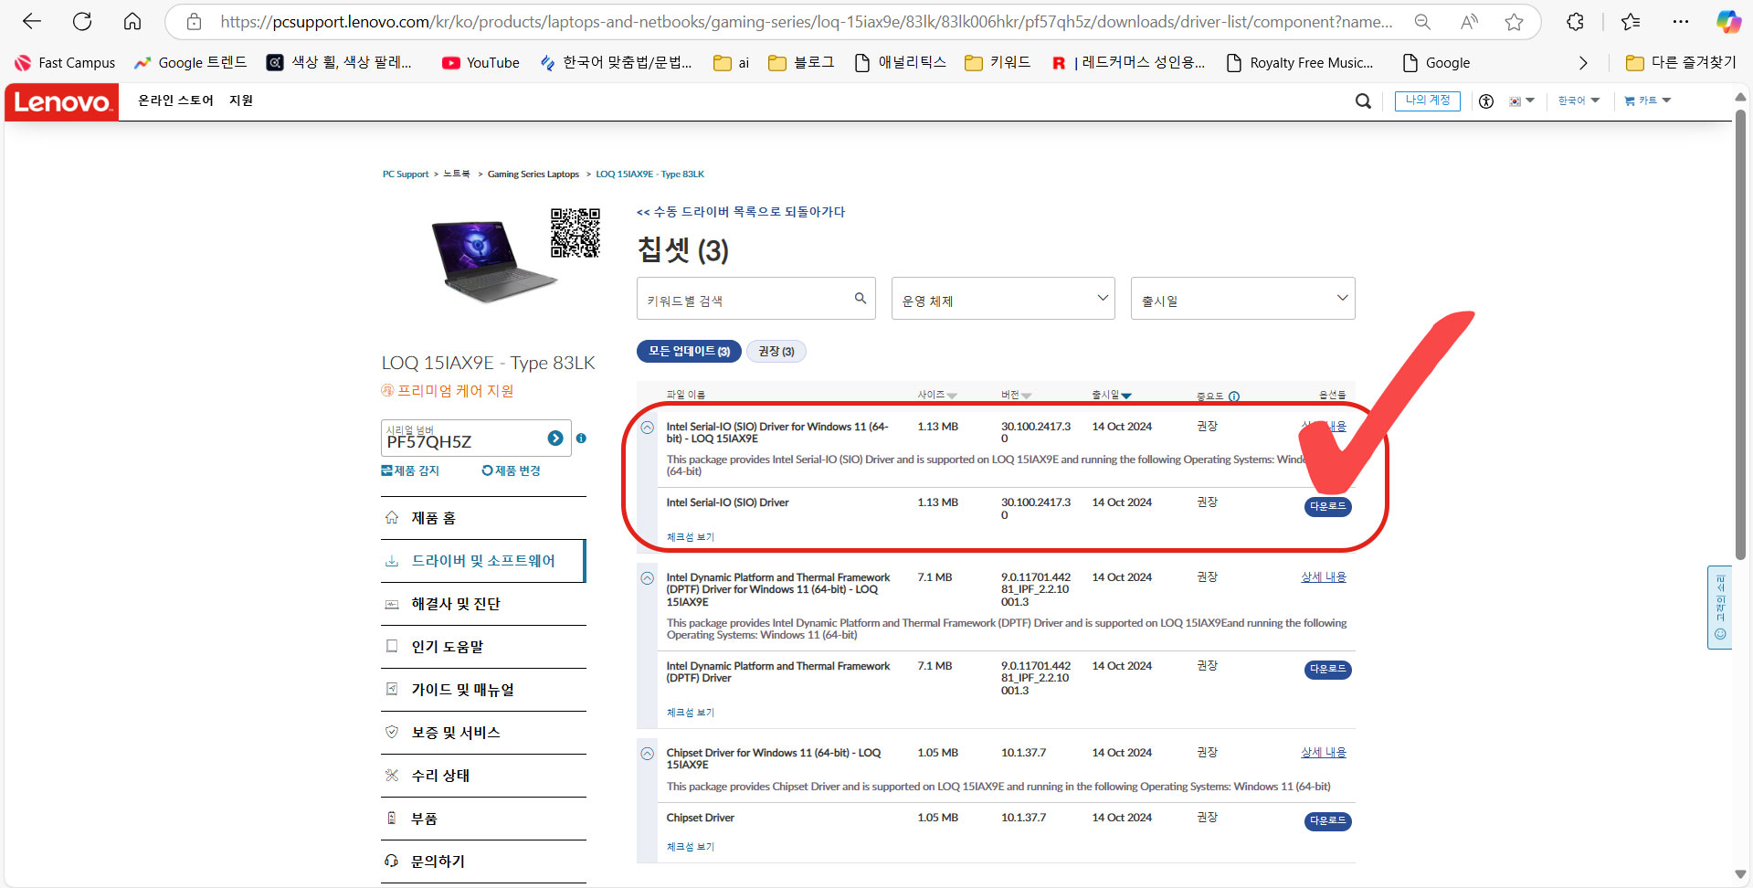Activate Read Aloud icon in address bar
The image size is (1753, 888).
pos(1469,22)
